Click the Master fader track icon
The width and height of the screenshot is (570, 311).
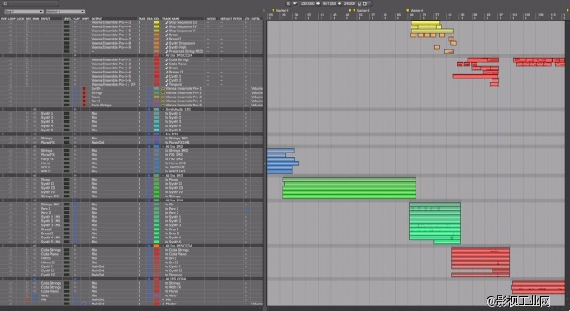[164, 304]
